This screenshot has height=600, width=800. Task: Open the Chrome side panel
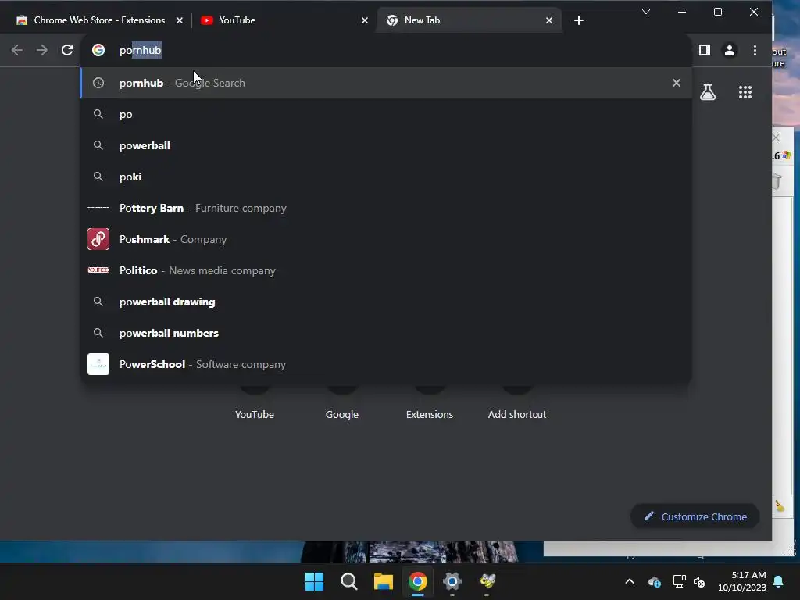705,50
